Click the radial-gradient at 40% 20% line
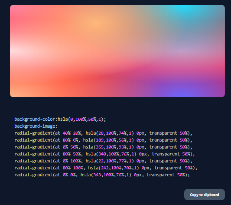Viewport: 231px width, 205px height. tap(104, 133)
